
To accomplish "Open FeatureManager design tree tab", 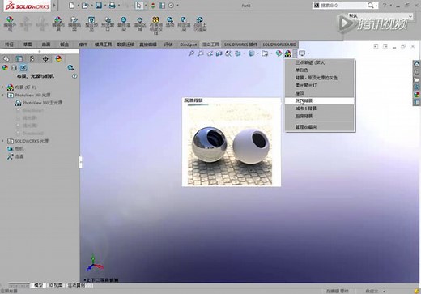I will pyautogui.click(x=6, y=58).
